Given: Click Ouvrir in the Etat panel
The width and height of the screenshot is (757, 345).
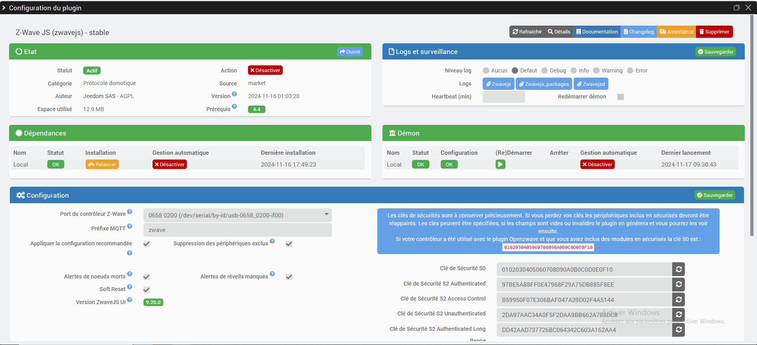Looking at the screenshot, I should point(350,52).
